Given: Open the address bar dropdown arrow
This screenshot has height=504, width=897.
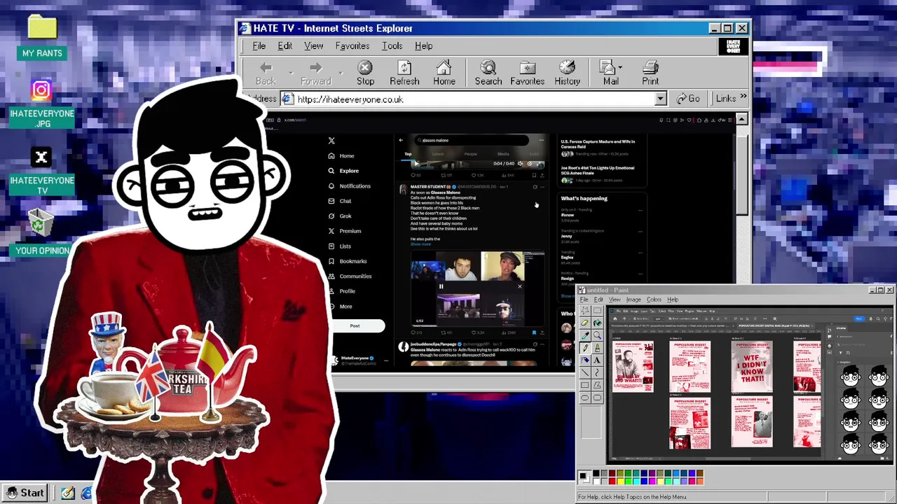Looking at the screenshot, I should 660,99.
